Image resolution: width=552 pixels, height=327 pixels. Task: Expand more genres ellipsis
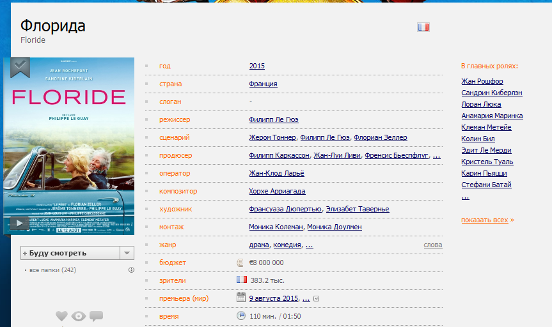(x=309, y=245)
